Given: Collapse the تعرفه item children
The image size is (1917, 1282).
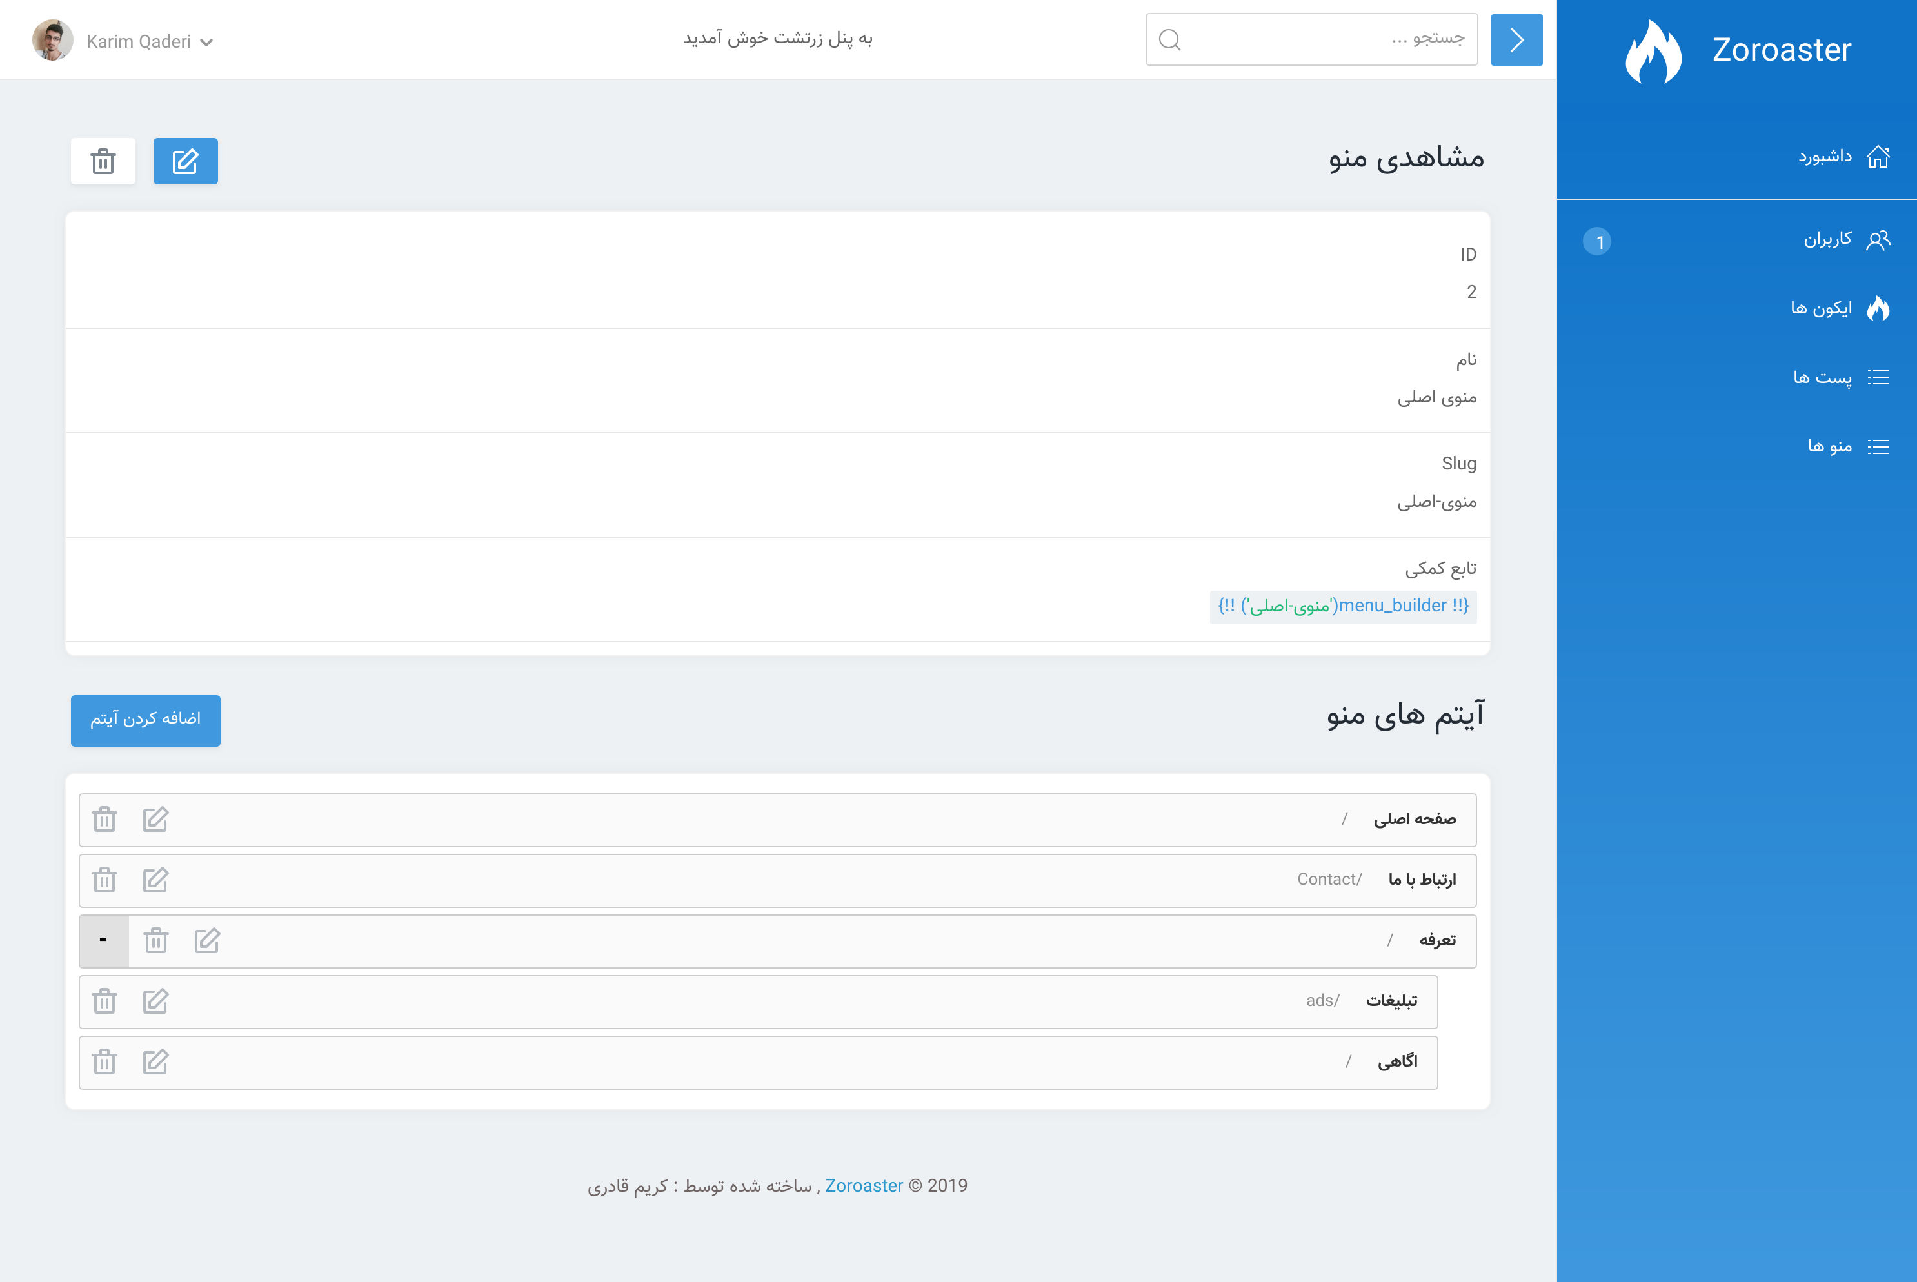Looking at the screenshot, I should click(x=103, y=940).
